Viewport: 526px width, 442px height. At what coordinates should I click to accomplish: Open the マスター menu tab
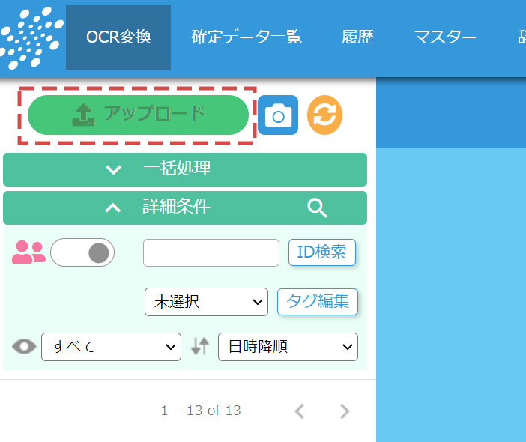[445, 37]
